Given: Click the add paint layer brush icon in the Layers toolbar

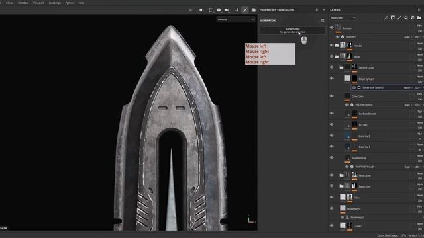Looking at the screenshot, I should pos(399,18).
